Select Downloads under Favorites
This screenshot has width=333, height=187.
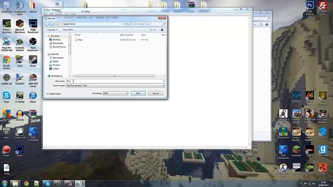click(x=58, y=43)
